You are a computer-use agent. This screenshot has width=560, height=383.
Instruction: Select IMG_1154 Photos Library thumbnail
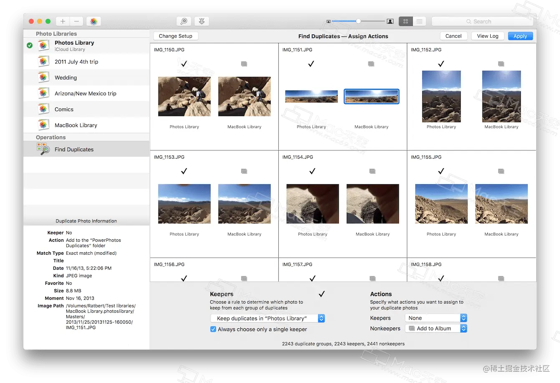[x=313, y=204]
